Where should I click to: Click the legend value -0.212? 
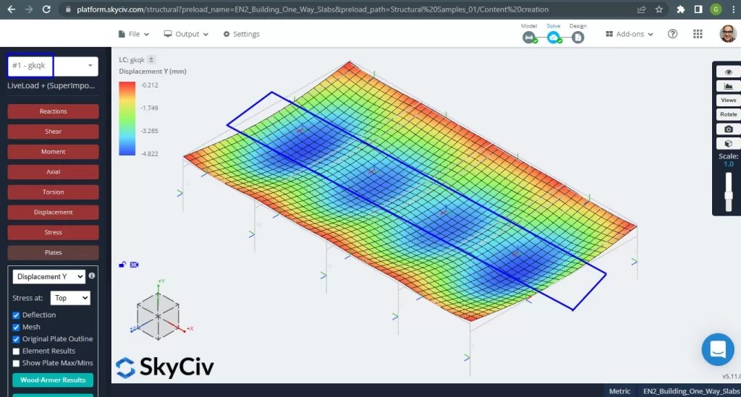pos(149,85)
